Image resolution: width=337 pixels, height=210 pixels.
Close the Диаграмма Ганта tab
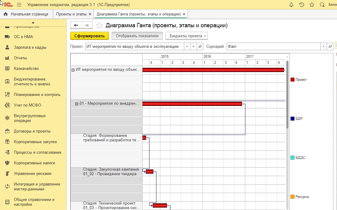[184, 14]
